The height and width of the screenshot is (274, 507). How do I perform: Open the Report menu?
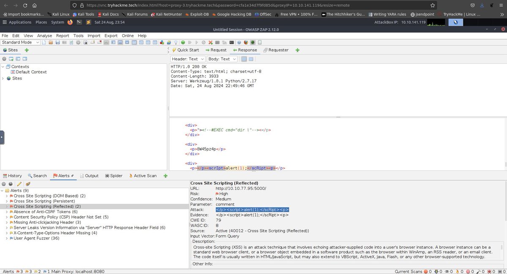(63, 36)
